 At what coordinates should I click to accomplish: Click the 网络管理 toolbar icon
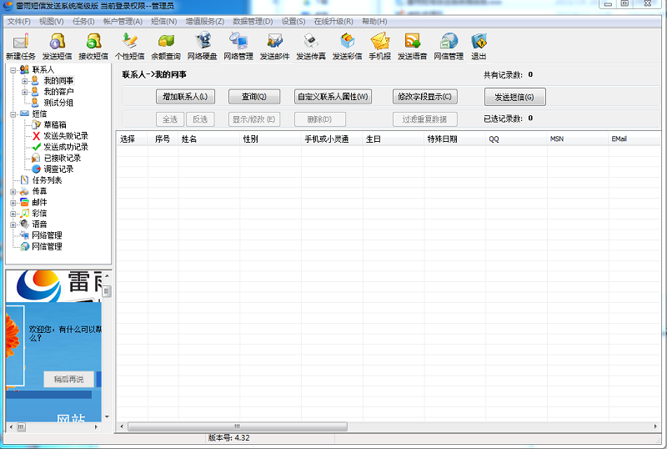[238, 46]
